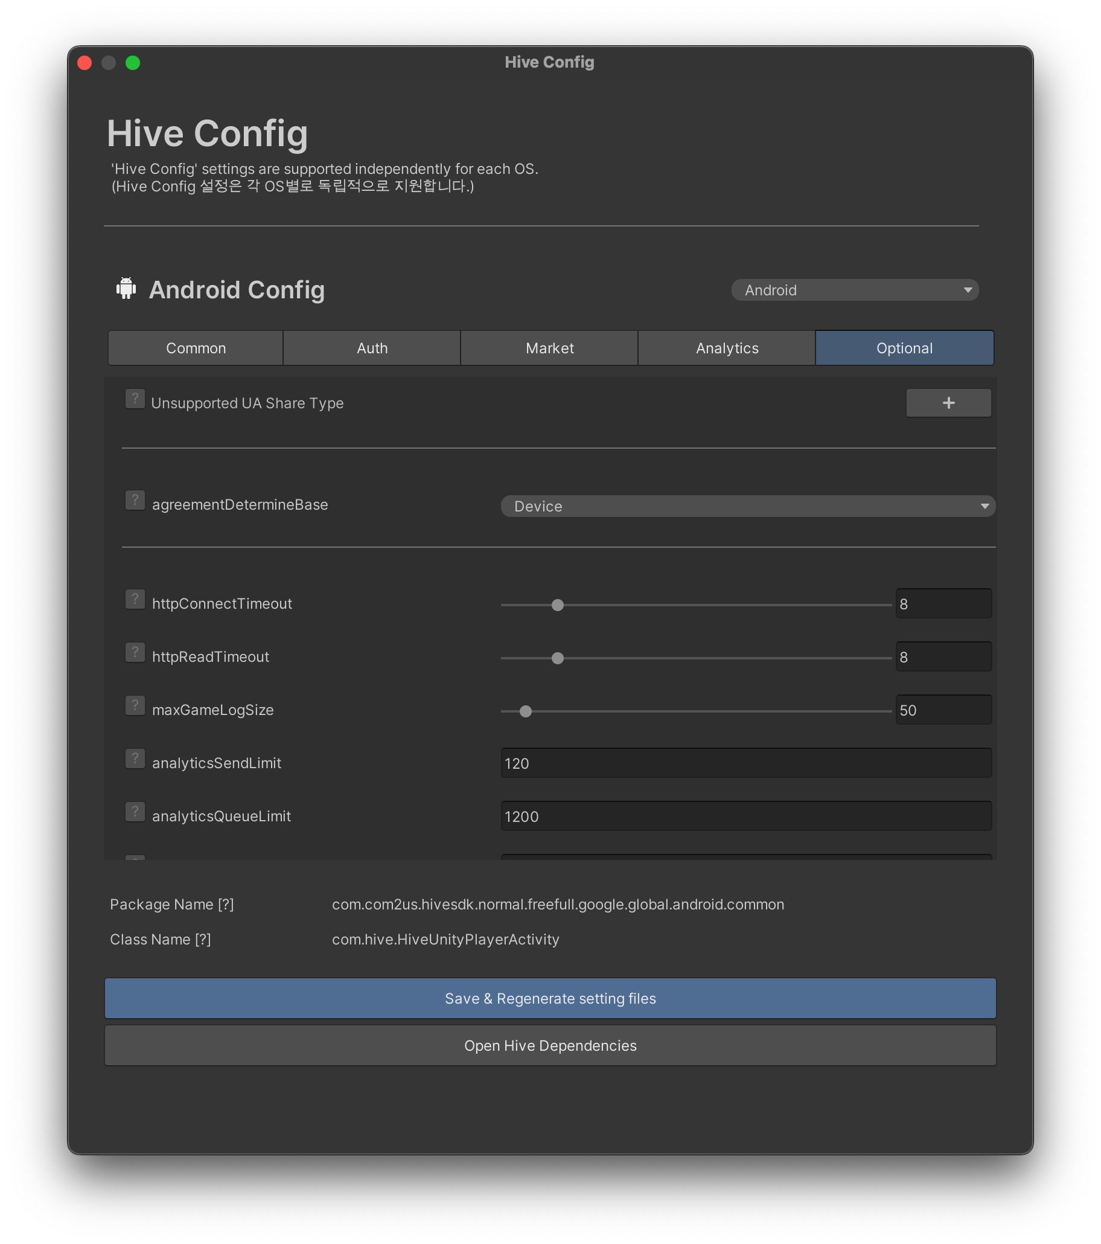The width and height of the screenshot is (1101, 1244).
Task: Add an Unsupported UA Share Type entry
Action: tap(948, 403)
